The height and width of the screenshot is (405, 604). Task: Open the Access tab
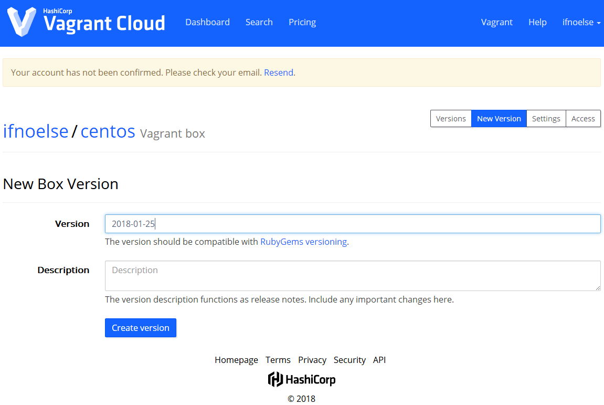click(583, 118)
